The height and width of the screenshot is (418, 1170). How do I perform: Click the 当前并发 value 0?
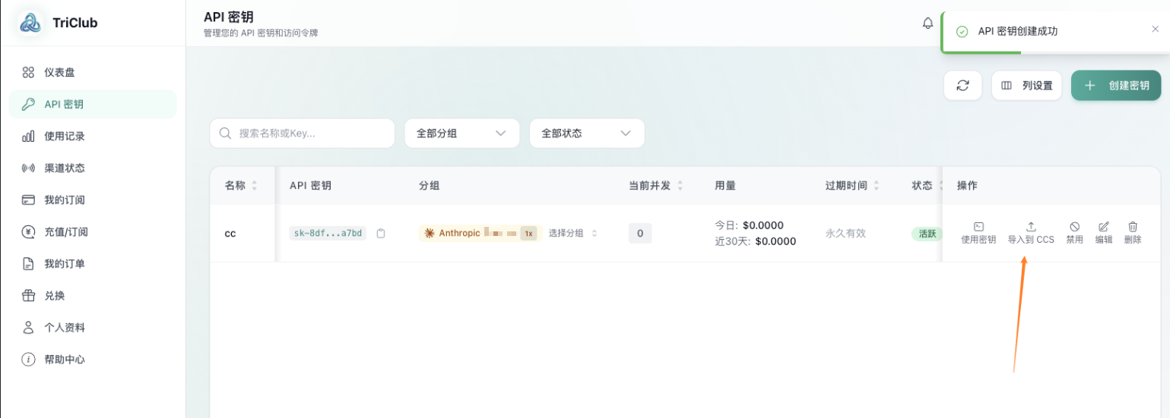640,234
